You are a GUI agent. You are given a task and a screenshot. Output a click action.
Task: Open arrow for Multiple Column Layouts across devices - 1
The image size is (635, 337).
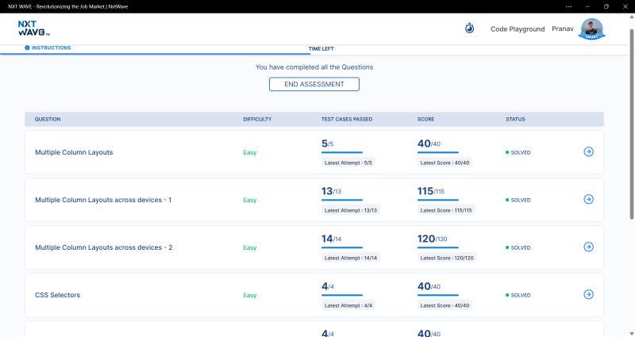tap(588, 199)
